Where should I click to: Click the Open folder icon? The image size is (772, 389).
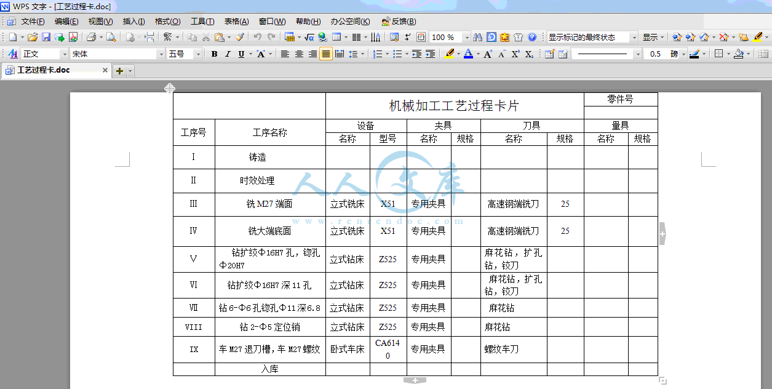(x=33, y=38)
